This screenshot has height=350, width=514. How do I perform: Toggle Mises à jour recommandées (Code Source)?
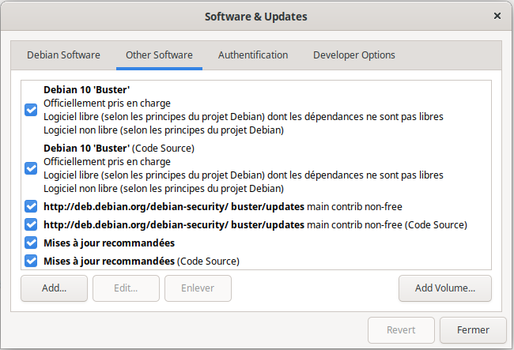31,261
